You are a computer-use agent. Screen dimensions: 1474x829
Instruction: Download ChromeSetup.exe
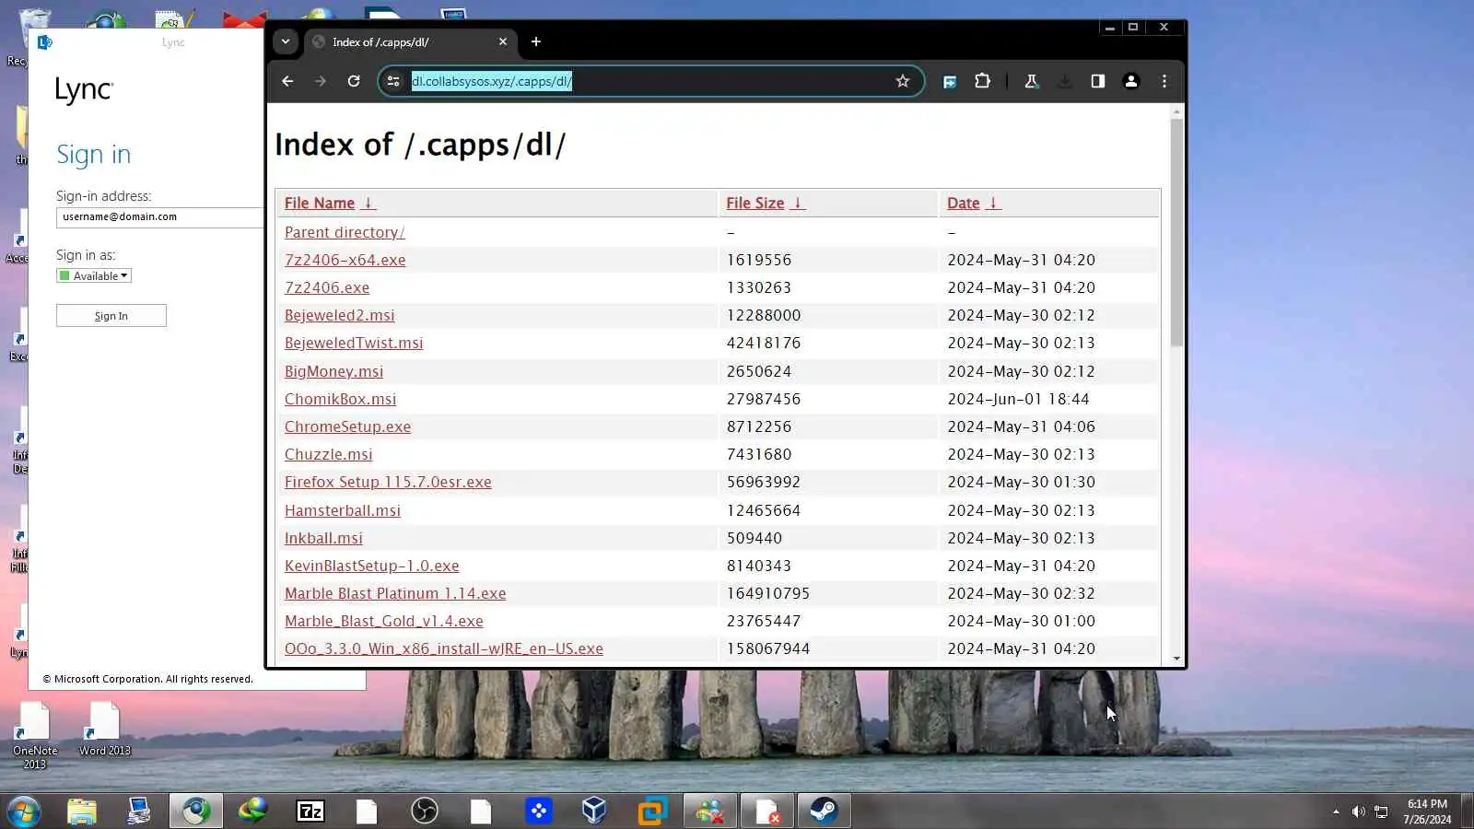348,426
